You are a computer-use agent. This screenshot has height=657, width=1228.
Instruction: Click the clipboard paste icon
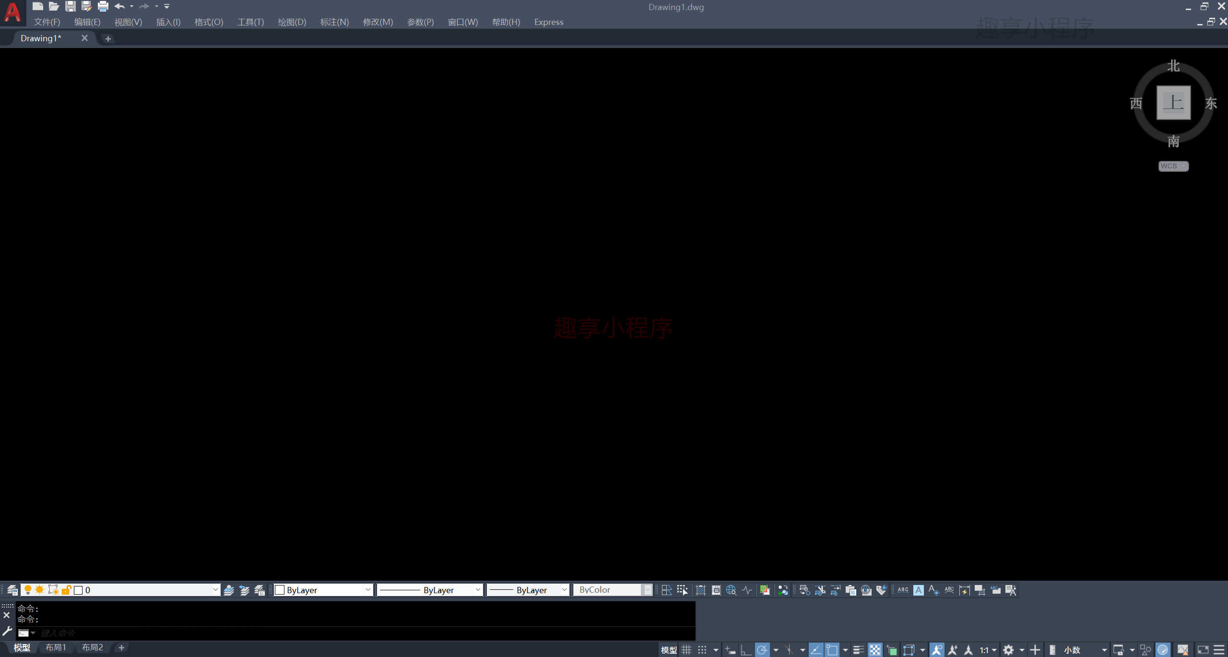tap(851, 590)
